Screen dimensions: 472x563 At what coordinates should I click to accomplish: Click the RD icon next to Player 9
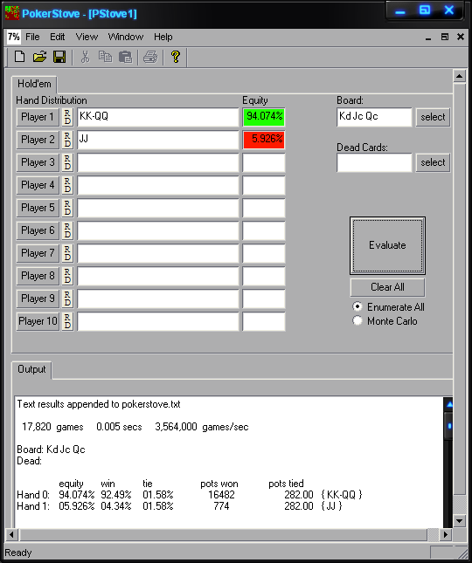coord(67,299)
